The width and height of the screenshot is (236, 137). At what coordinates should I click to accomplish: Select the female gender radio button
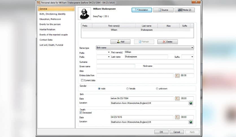[x=127, y=89]
